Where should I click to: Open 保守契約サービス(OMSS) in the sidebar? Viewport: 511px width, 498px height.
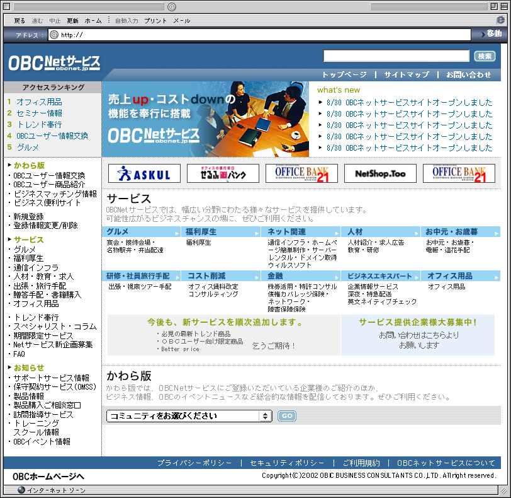55,387
